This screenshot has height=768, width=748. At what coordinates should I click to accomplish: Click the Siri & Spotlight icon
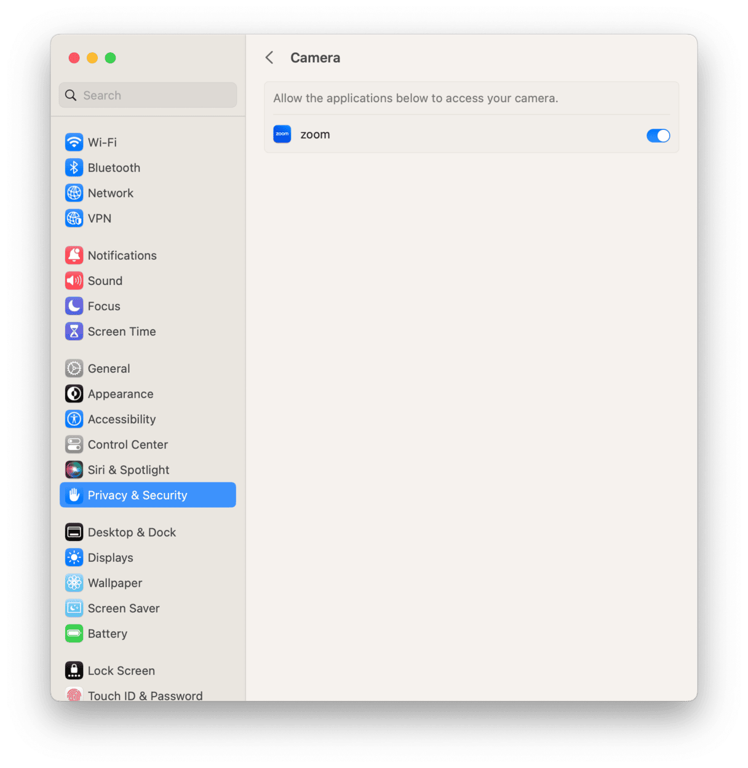click(74, 470)
